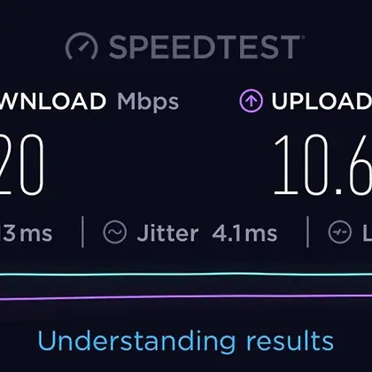Click the SPEEDTEST title text
Screen dimensions: 372x372
205,47
